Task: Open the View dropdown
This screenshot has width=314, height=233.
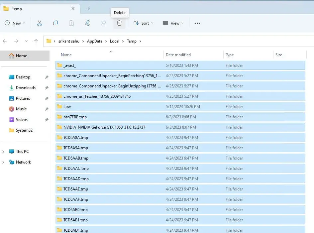Action: tap(173, 23)
